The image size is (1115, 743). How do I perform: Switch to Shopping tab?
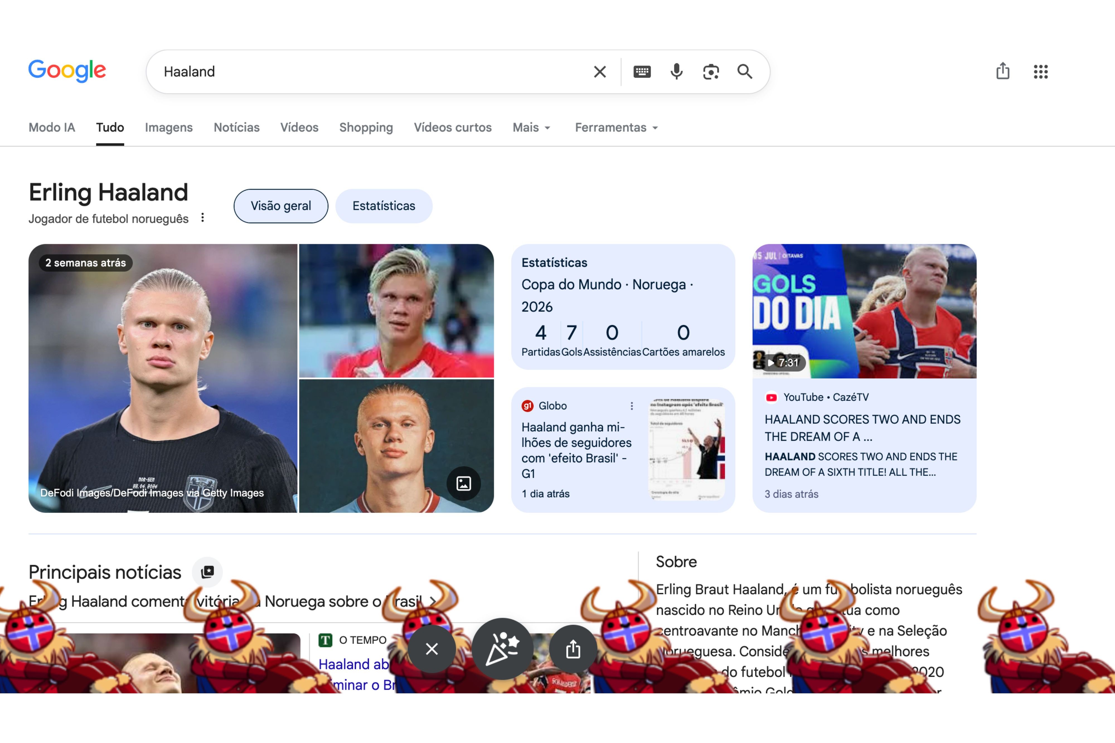tap(366, 128)
